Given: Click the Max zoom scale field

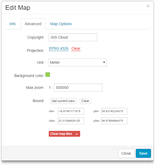Looking at the screenshot, I should (78, 88).
